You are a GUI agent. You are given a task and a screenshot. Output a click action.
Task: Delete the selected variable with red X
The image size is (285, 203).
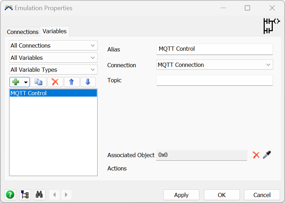pyautogui.click(x=55, y=82)
